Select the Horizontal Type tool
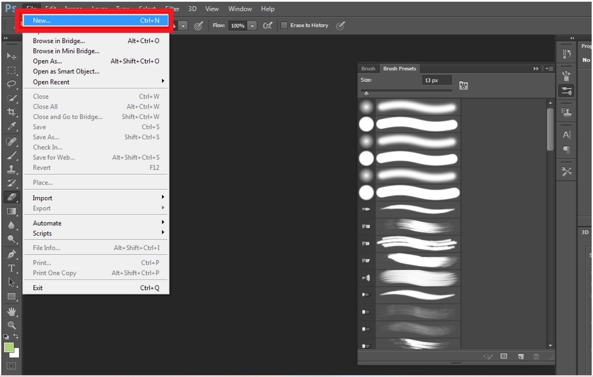The width and height of the screenshot is (593, 377). point(12,268)
